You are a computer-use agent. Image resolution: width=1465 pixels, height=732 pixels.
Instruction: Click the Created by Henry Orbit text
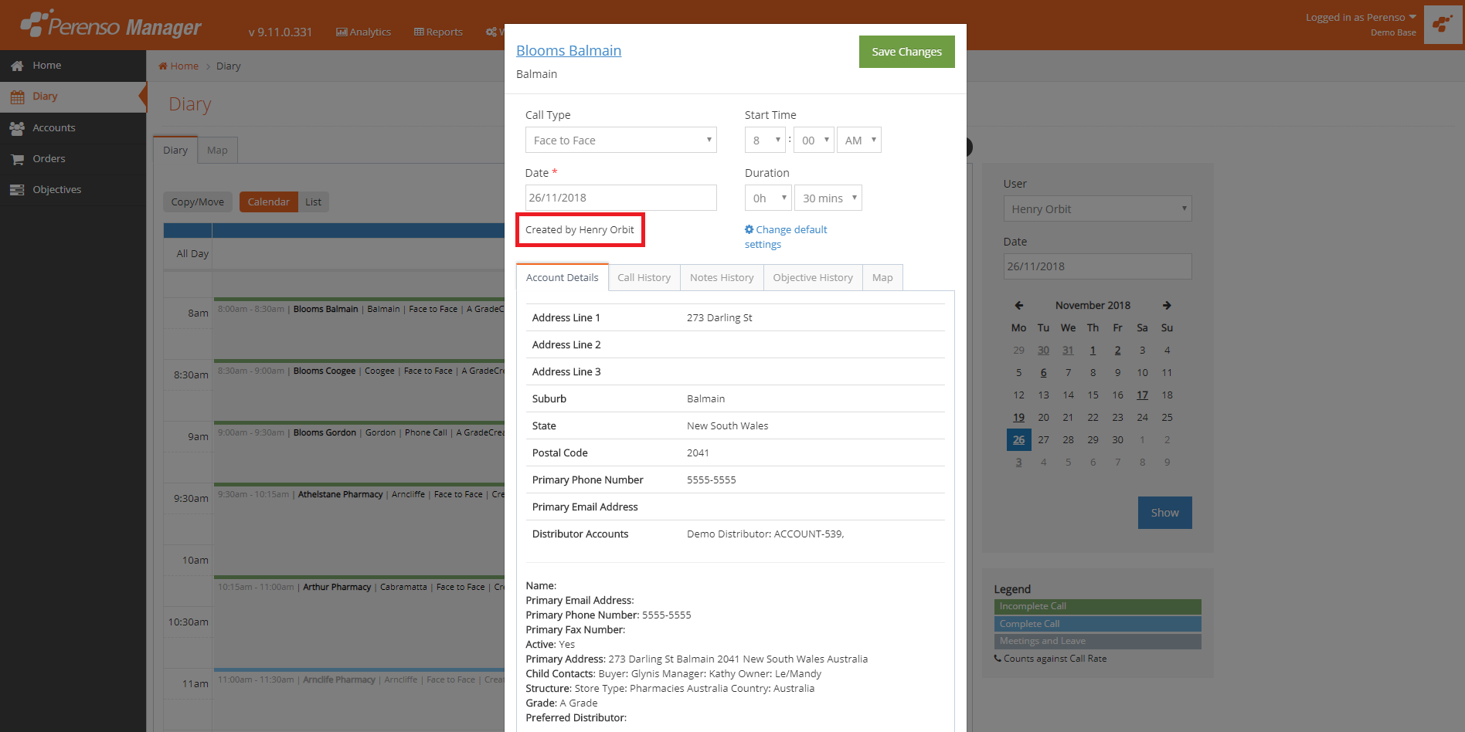click(580, 230)
